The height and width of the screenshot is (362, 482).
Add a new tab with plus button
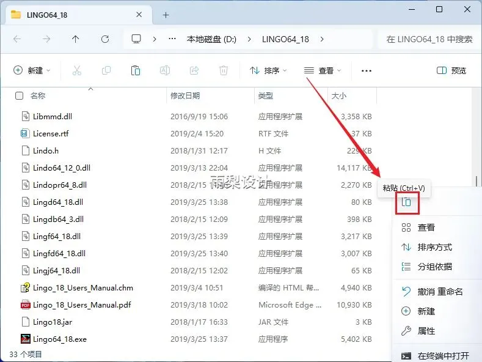166,15
